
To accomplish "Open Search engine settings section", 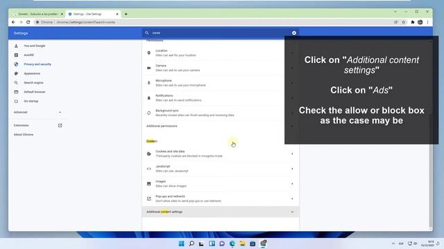I will [34, 83].
